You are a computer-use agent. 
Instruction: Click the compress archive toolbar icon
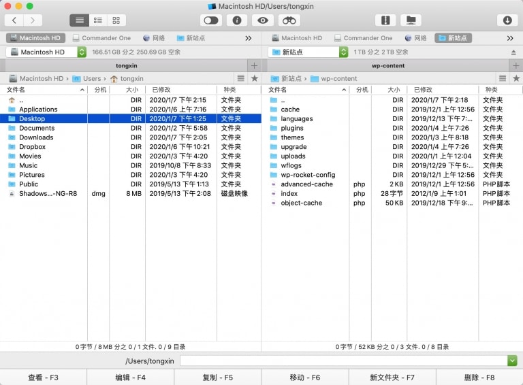(x=385, y=20)
